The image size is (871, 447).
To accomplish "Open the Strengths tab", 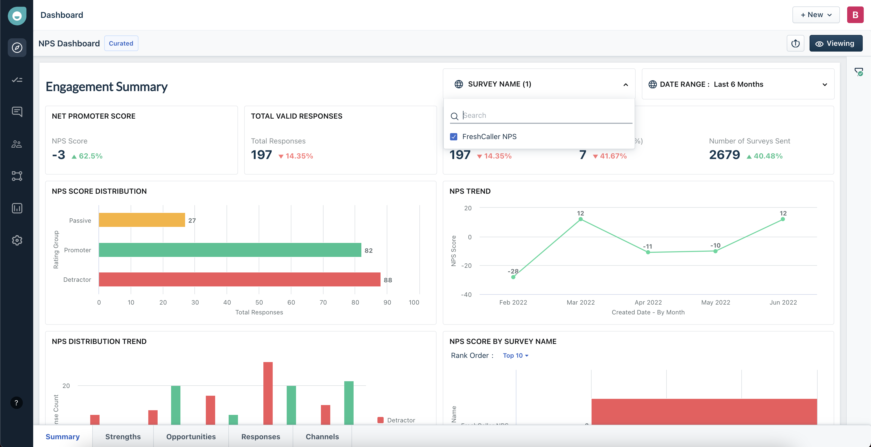I will coord(123,437).
